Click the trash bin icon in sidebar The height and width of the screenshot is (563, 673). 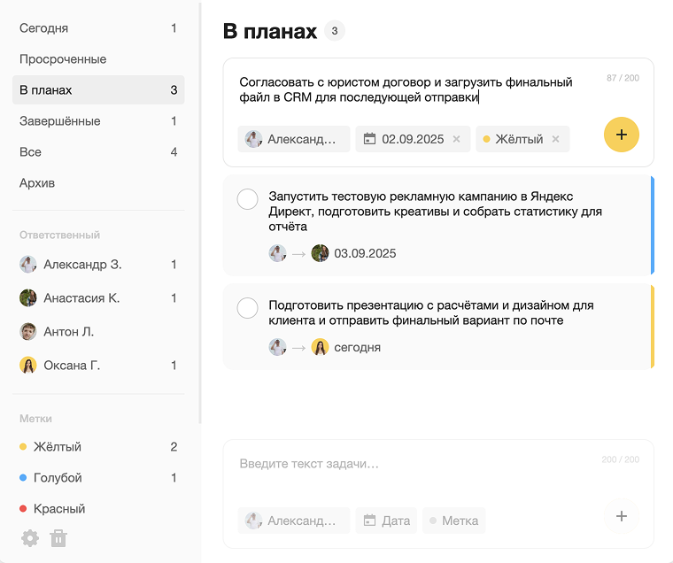pos(58,537)
